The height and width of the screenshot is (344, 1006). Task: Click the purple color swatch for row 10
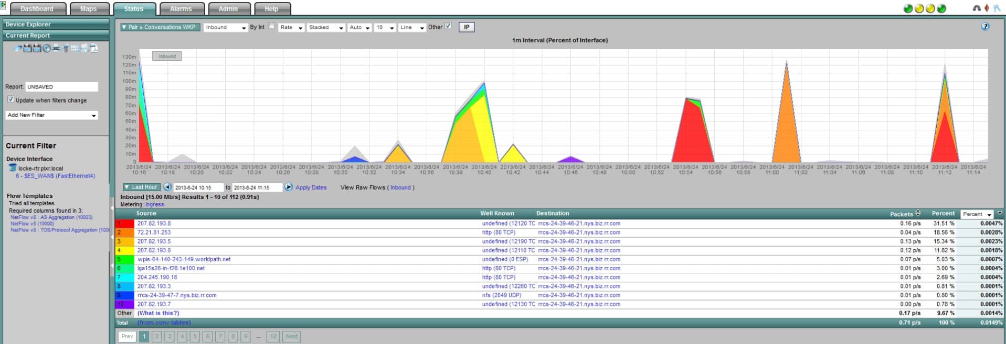(x=125, y=304)
